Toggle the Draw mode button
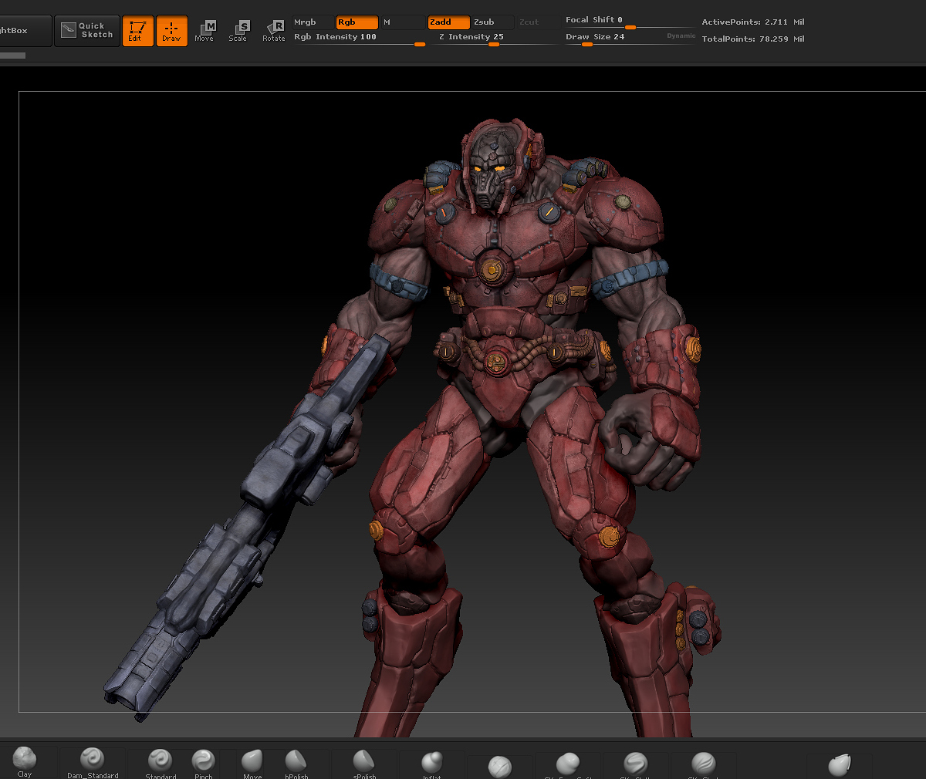This screenshot has width=926, height=779. pyautogui.click(x=172, y=31)
